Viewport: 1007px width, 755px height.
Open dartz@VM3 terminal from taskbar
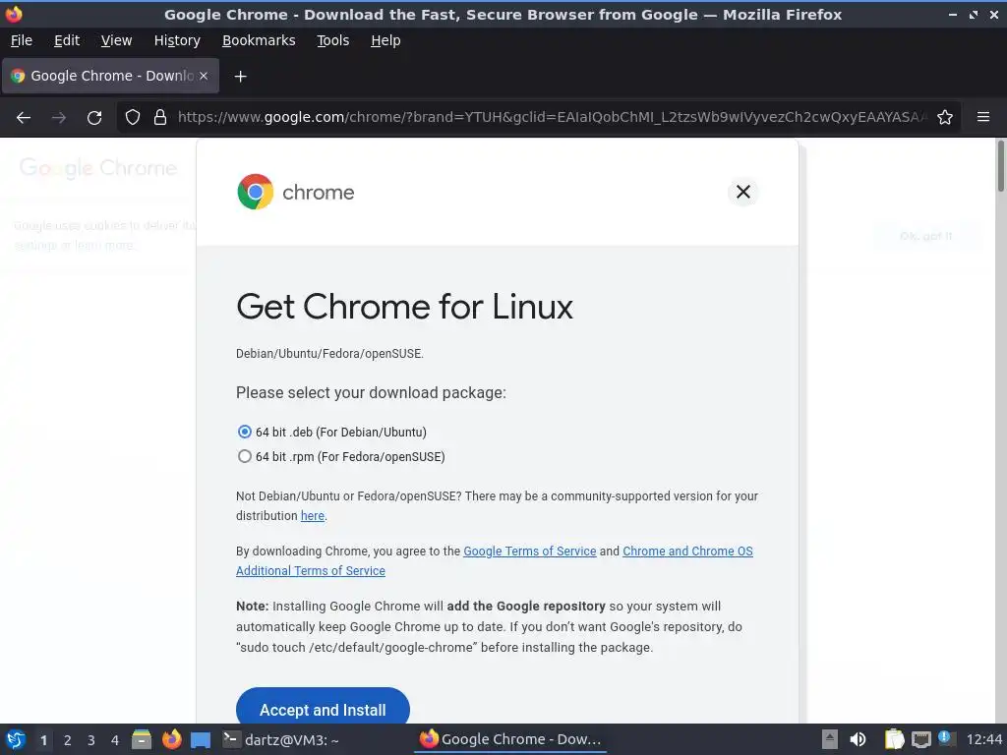point(281,739)
